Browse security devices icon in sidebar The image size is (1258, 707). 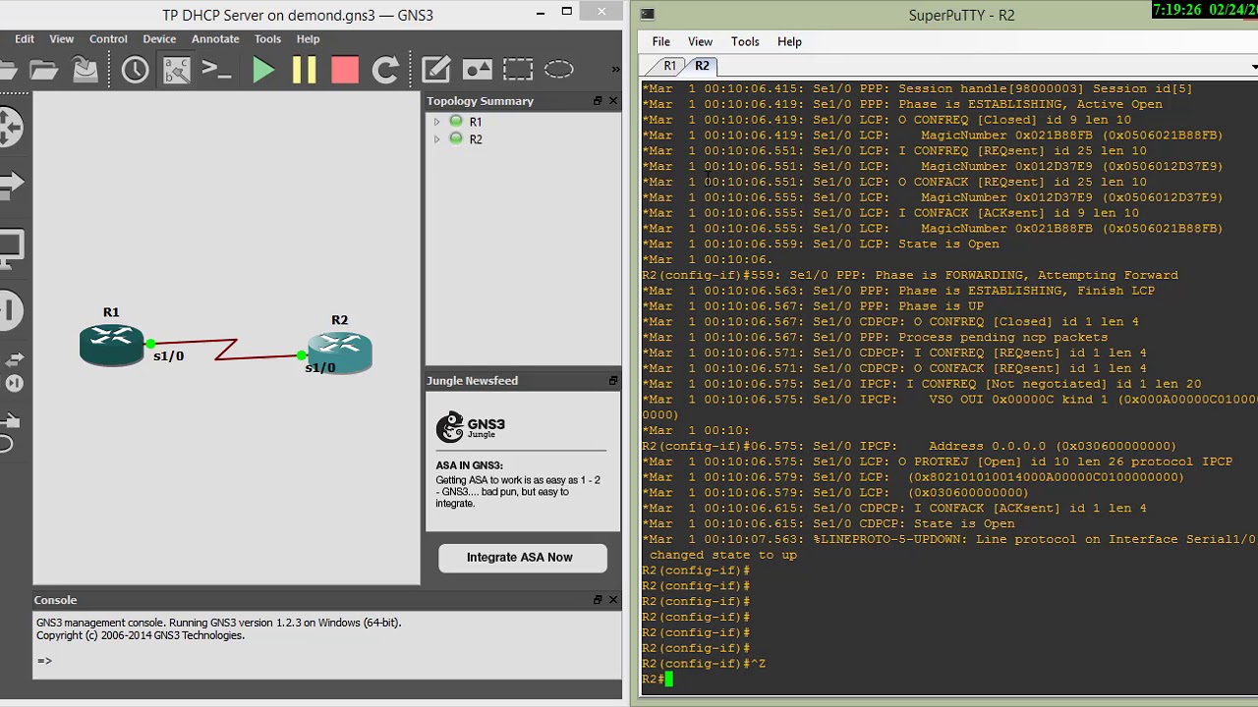(x=10, y=310)
